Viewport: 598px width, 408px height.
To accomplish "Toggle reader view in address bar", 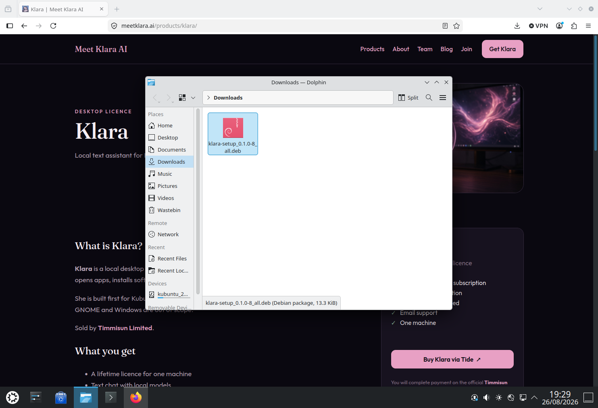I will [445, 26].
